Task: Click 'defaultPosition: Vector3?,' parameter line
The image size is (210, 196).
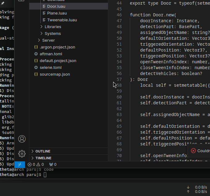Action: tap(174, 50)
